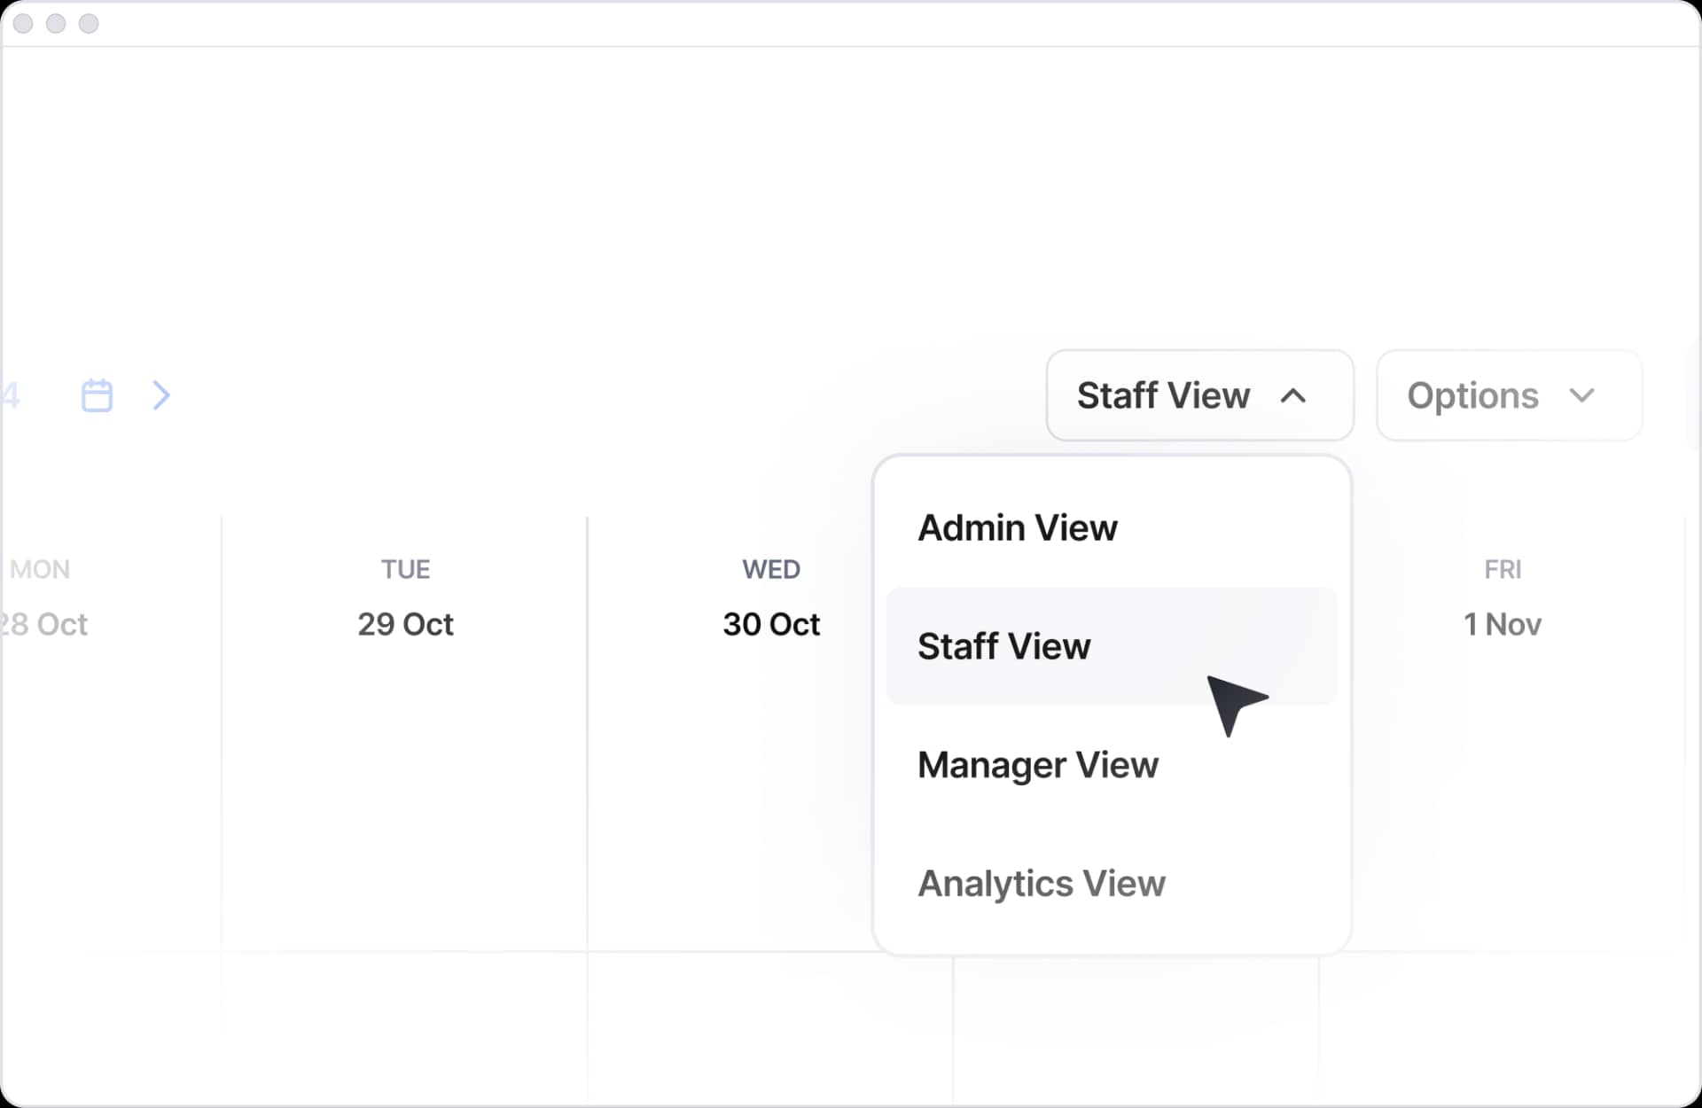
Task: Select Analytics View option
Action: [x=1041, y=883]
